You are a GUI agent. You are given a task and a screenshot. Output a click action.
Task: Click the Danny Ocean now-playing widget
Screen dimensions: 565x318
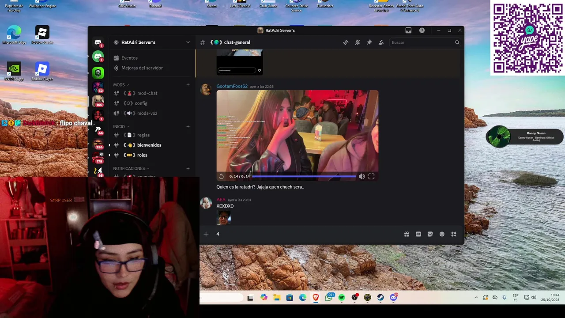(x=524, y=136)
